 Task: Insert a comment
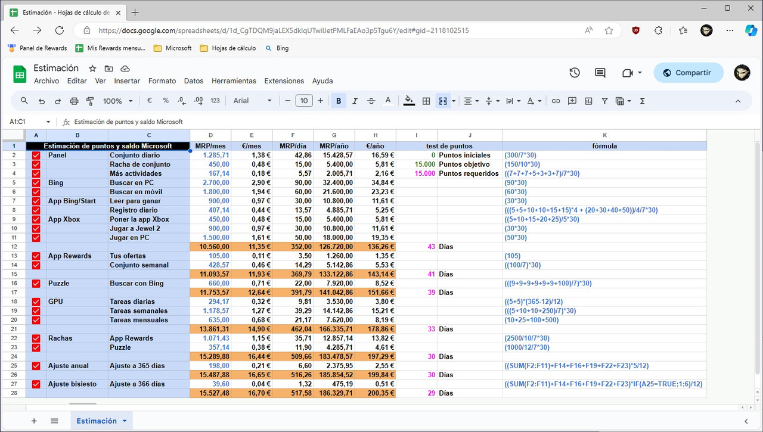coord(572,101)
